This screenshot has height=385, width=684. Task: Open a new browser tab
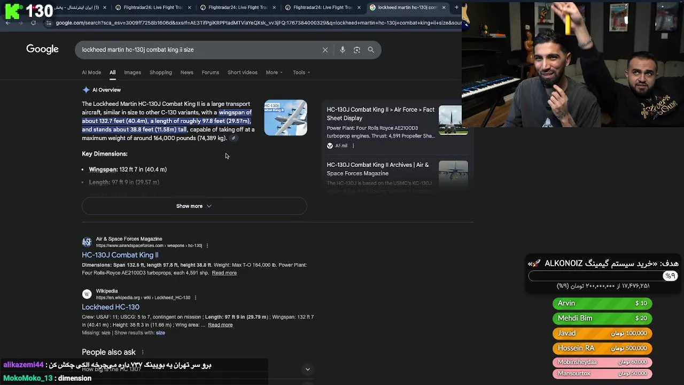(x=456, y=7)
